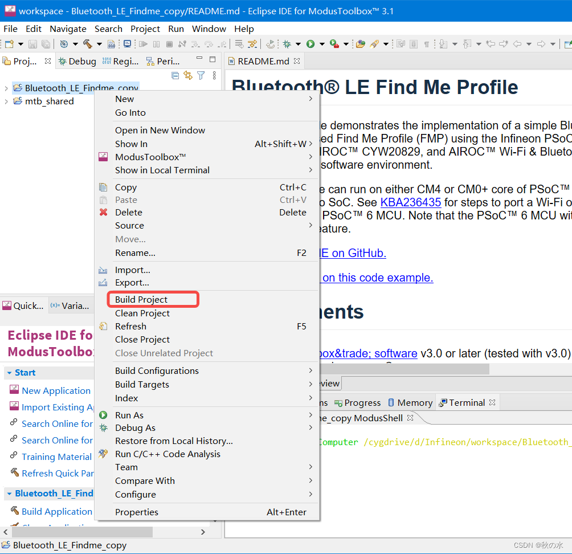
Task: Open the KBA236435 hyperlink in README
Action: coord(411,202)
